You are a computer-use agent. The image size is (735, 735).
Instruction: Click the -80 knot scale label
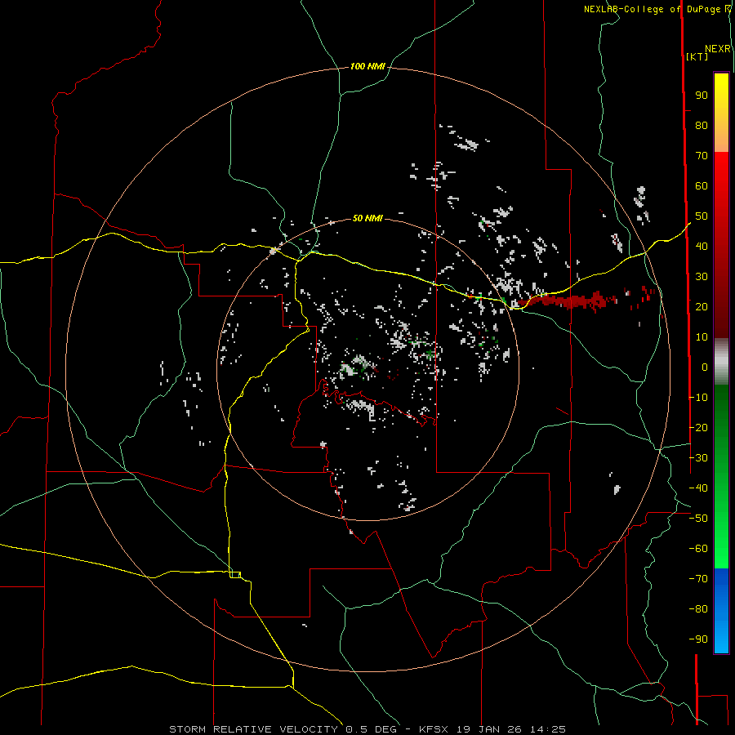pyautogui.click(x=698, y=609)
